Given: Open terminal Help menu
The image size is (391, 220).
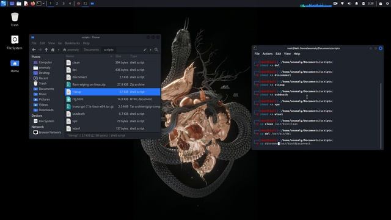Looking at the screenshot, I should click(296, 54).
